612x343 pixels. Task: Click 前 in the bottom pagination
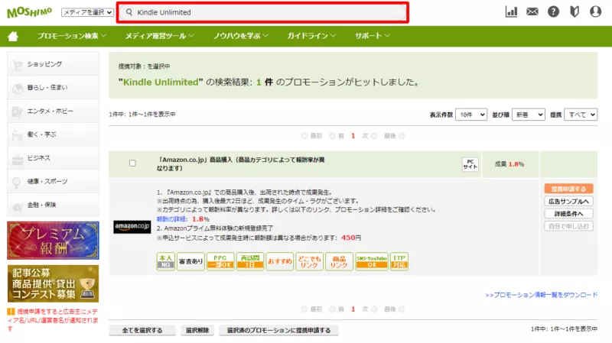click(337, 309)
